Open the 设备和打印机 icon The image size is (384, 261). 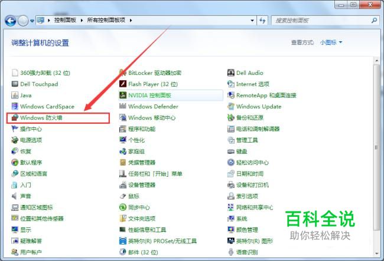click(x=230, y=185)
